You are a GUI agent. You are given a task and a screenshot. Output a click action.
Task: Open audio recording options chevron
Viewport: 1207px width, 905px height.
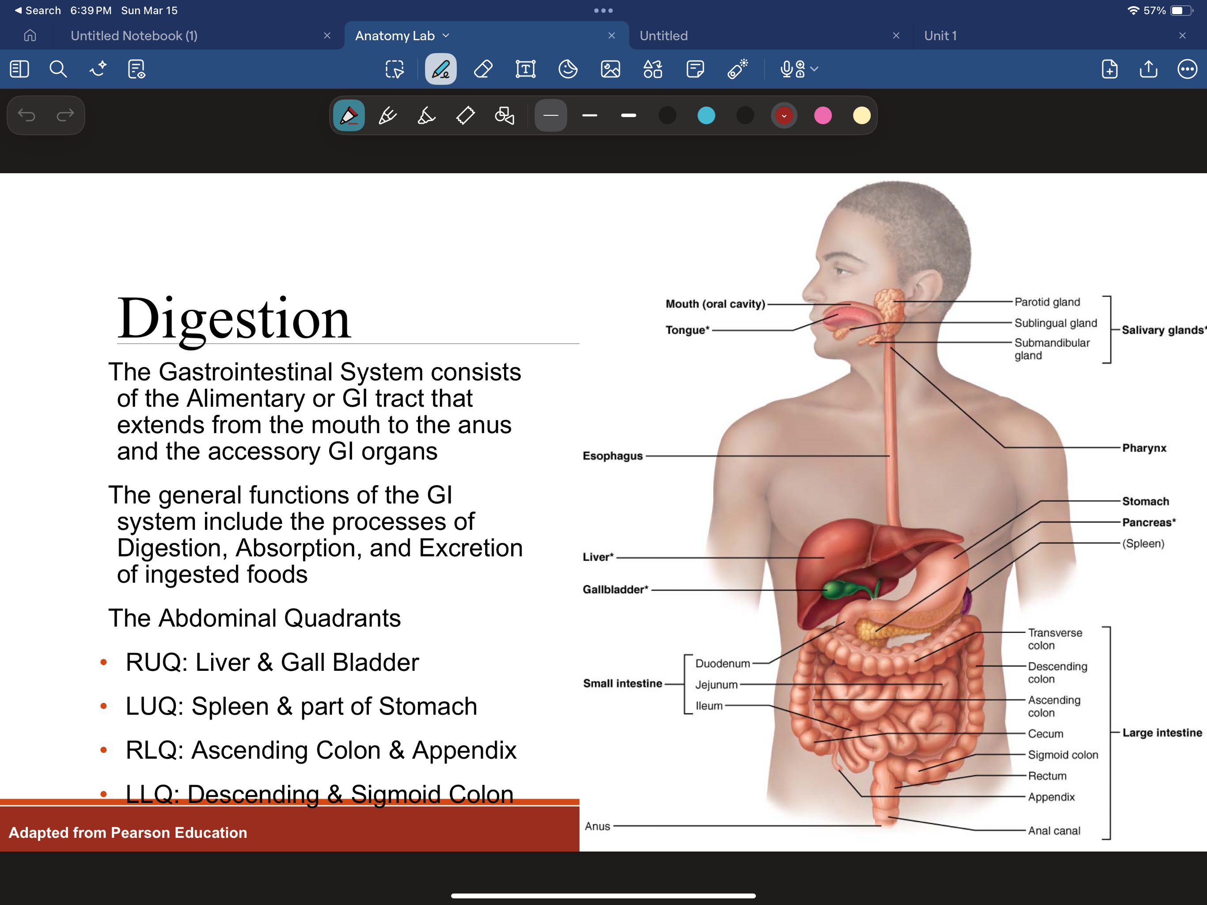[x=815, y=69]
